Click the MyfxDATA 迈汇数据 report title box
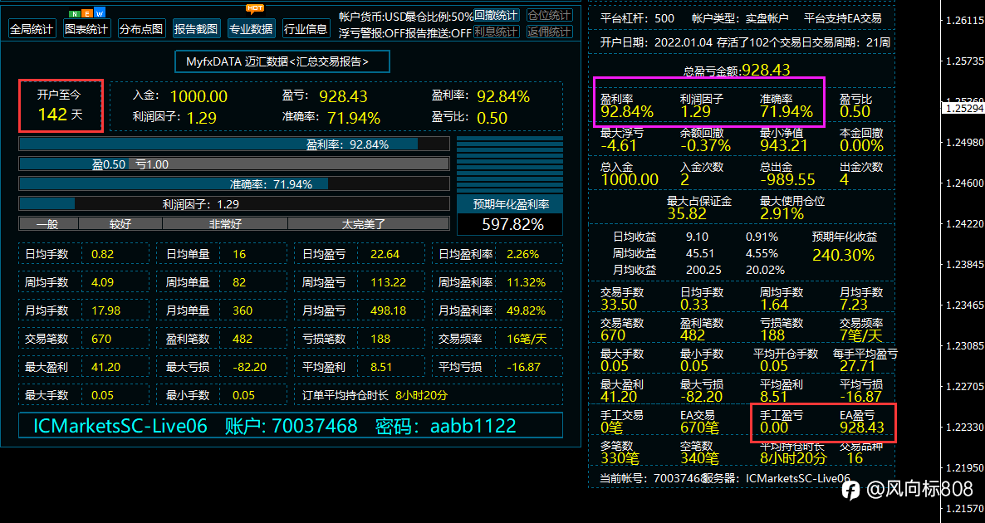The image size is (985, 523). (282, 61)
